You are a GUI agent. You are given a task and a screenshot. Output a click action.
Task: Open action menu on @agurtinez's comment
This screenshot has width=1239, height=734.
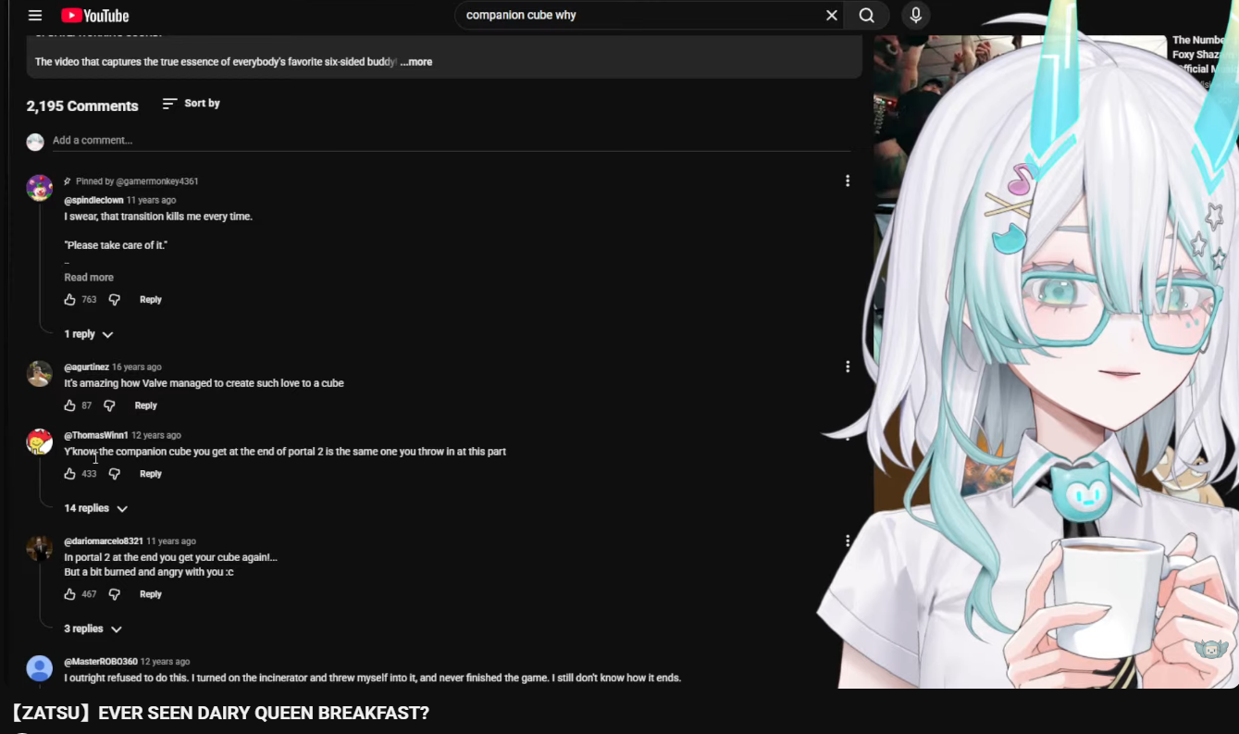click(x=847, y=367)
